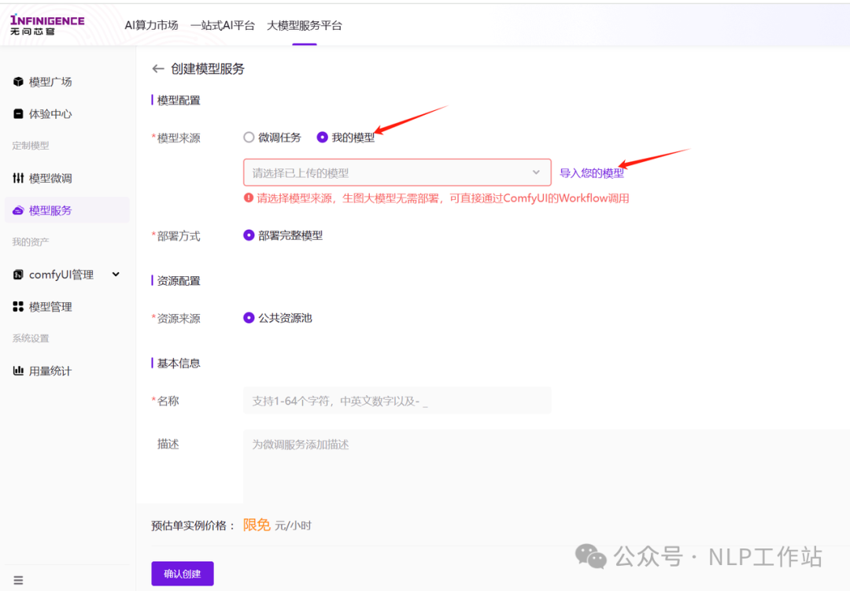
Task: Collapse the sidebar with hamburger icon
Action: coord(18,580)
